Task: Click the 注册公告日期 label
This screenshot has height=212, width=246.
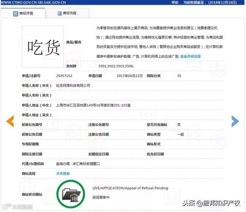Action: coord(98,135)
